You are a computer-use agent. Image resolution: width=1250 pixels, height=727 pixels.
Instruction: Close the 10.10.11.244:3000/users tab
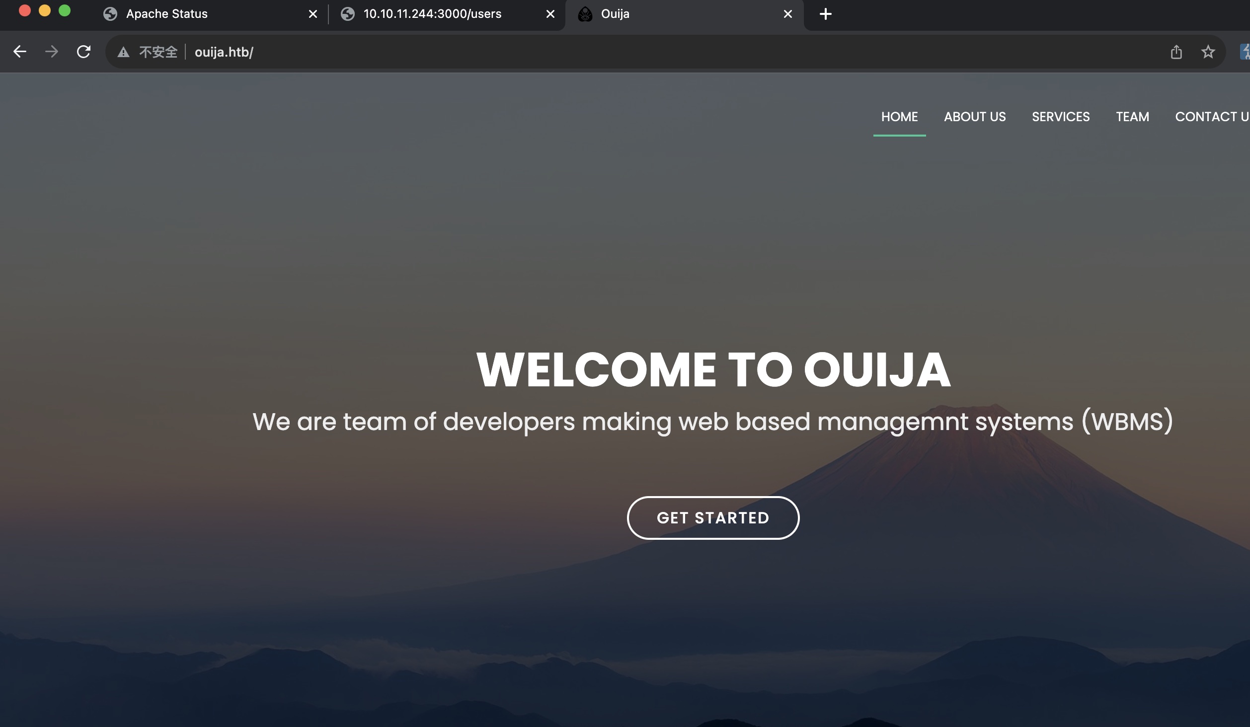click(550, 14)
